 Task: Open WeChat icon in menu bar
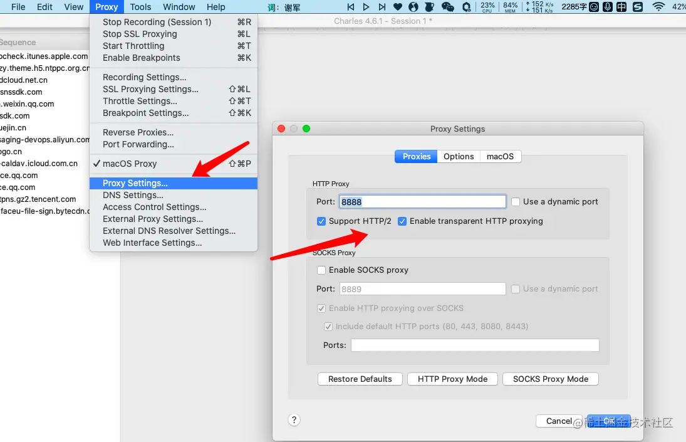click(x=447, y=6)
